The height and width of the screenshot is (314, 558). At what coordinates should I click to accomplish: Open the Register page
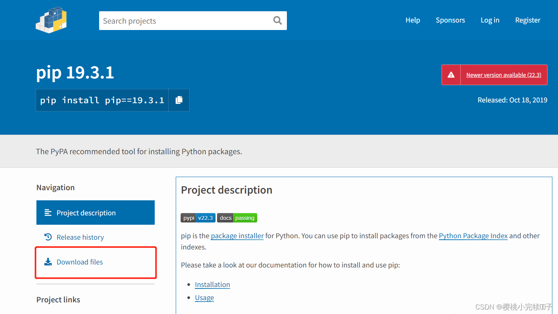tap(528, 20)
